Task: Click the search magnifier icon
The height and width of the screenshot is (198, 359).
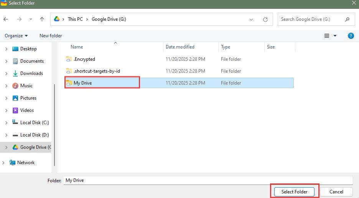Action: coord(347,19)
